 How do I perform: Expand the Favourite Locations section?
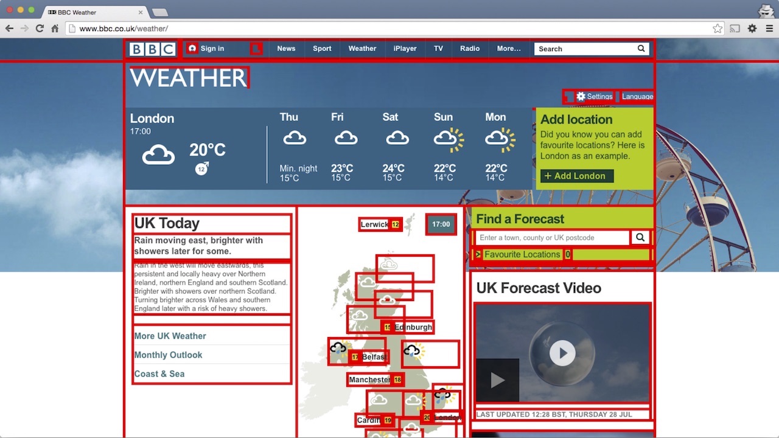522,254
